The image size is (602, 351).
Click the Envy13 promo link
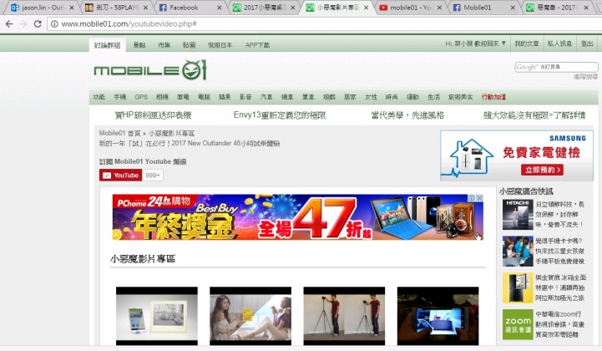280,115
